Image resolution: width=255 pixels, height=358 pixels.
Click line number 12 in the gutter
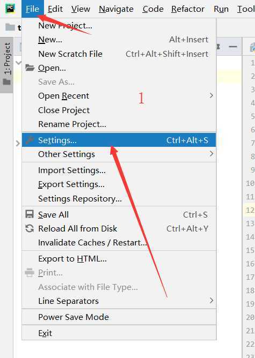click(x=250, y=210)
